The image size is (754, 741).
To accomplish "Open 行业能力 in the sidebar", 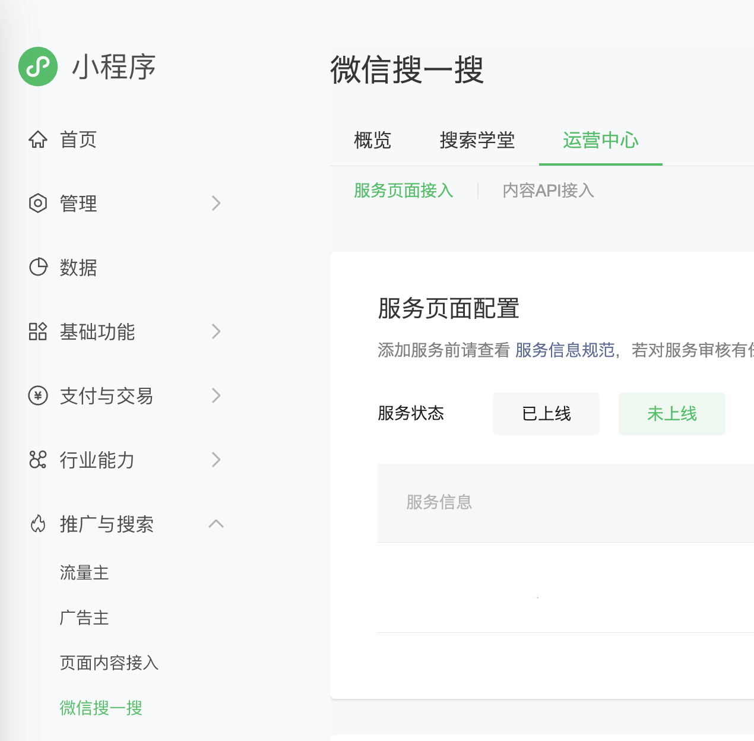I will coord(97,460).
